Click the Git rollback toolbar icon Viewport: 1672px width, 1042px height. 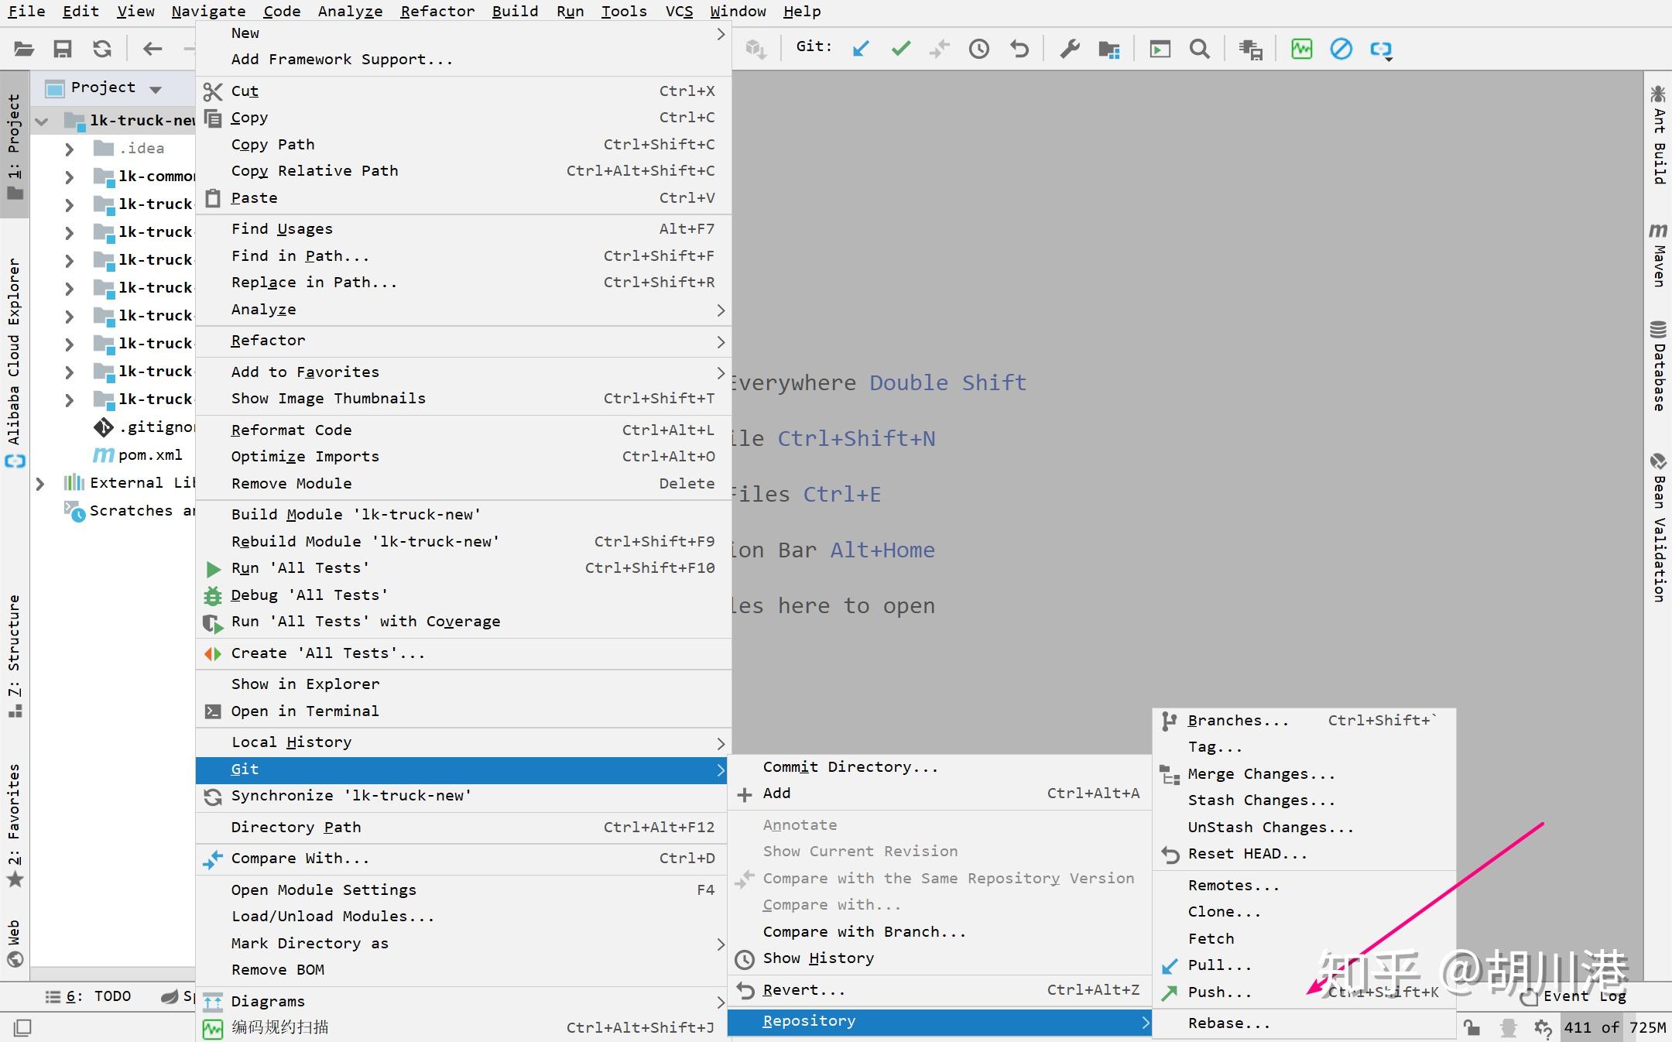pyautogui.click(x=1019, y=49)
